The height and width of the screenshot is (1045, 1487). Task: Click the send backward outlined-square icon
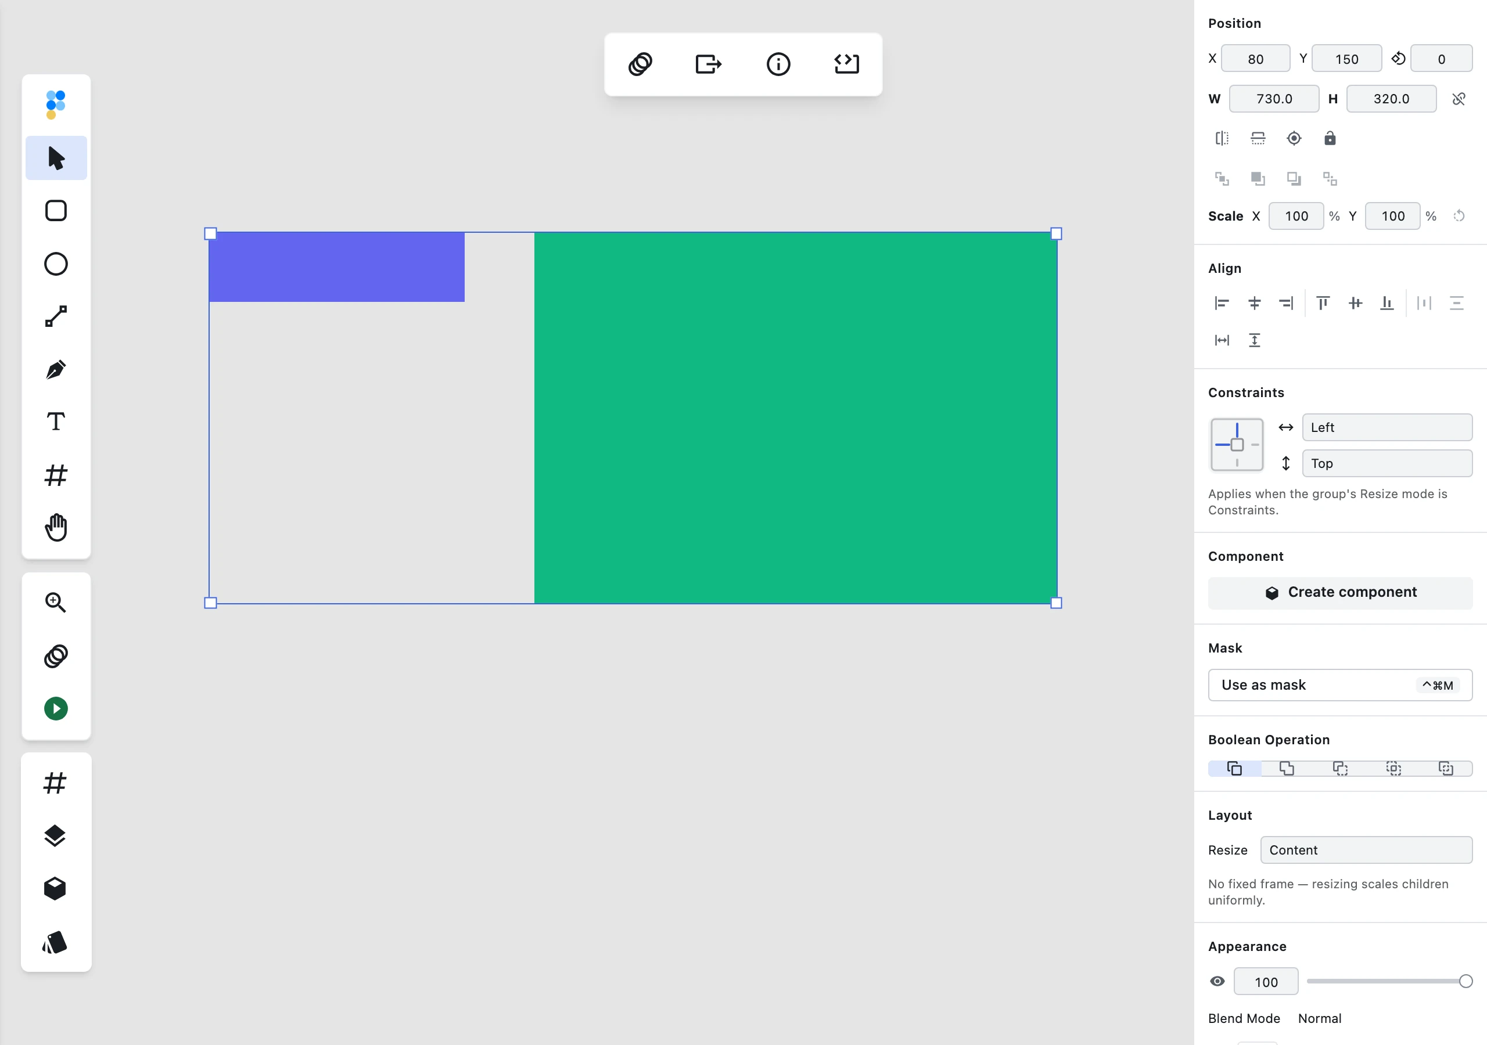click(1294, 179)
